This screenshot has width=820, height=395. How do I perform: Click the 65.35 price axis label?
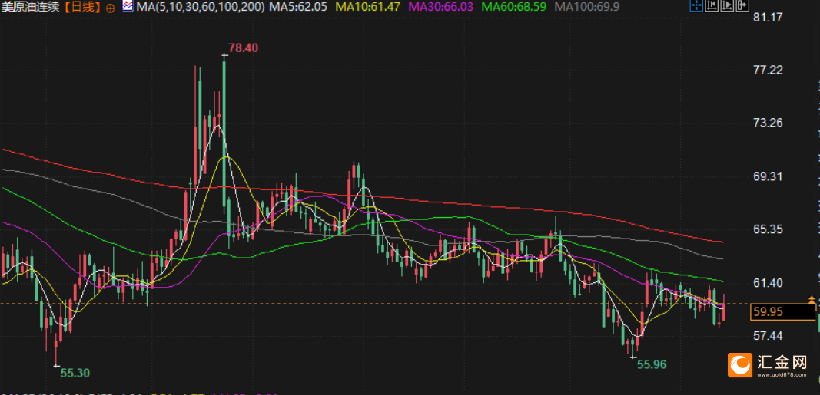(769, 229)
